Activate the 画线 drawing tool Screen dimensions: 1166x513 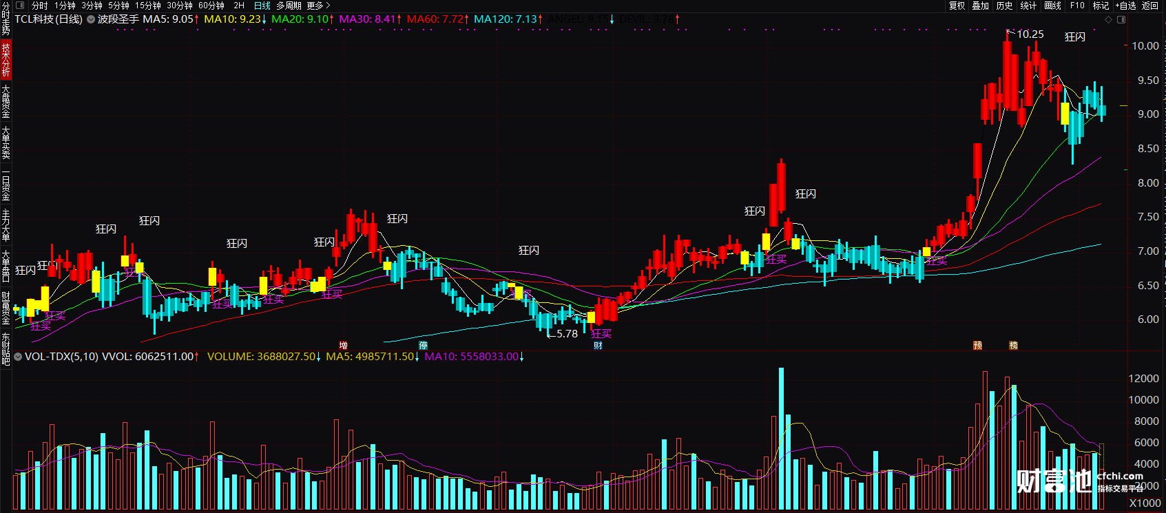1053,6
